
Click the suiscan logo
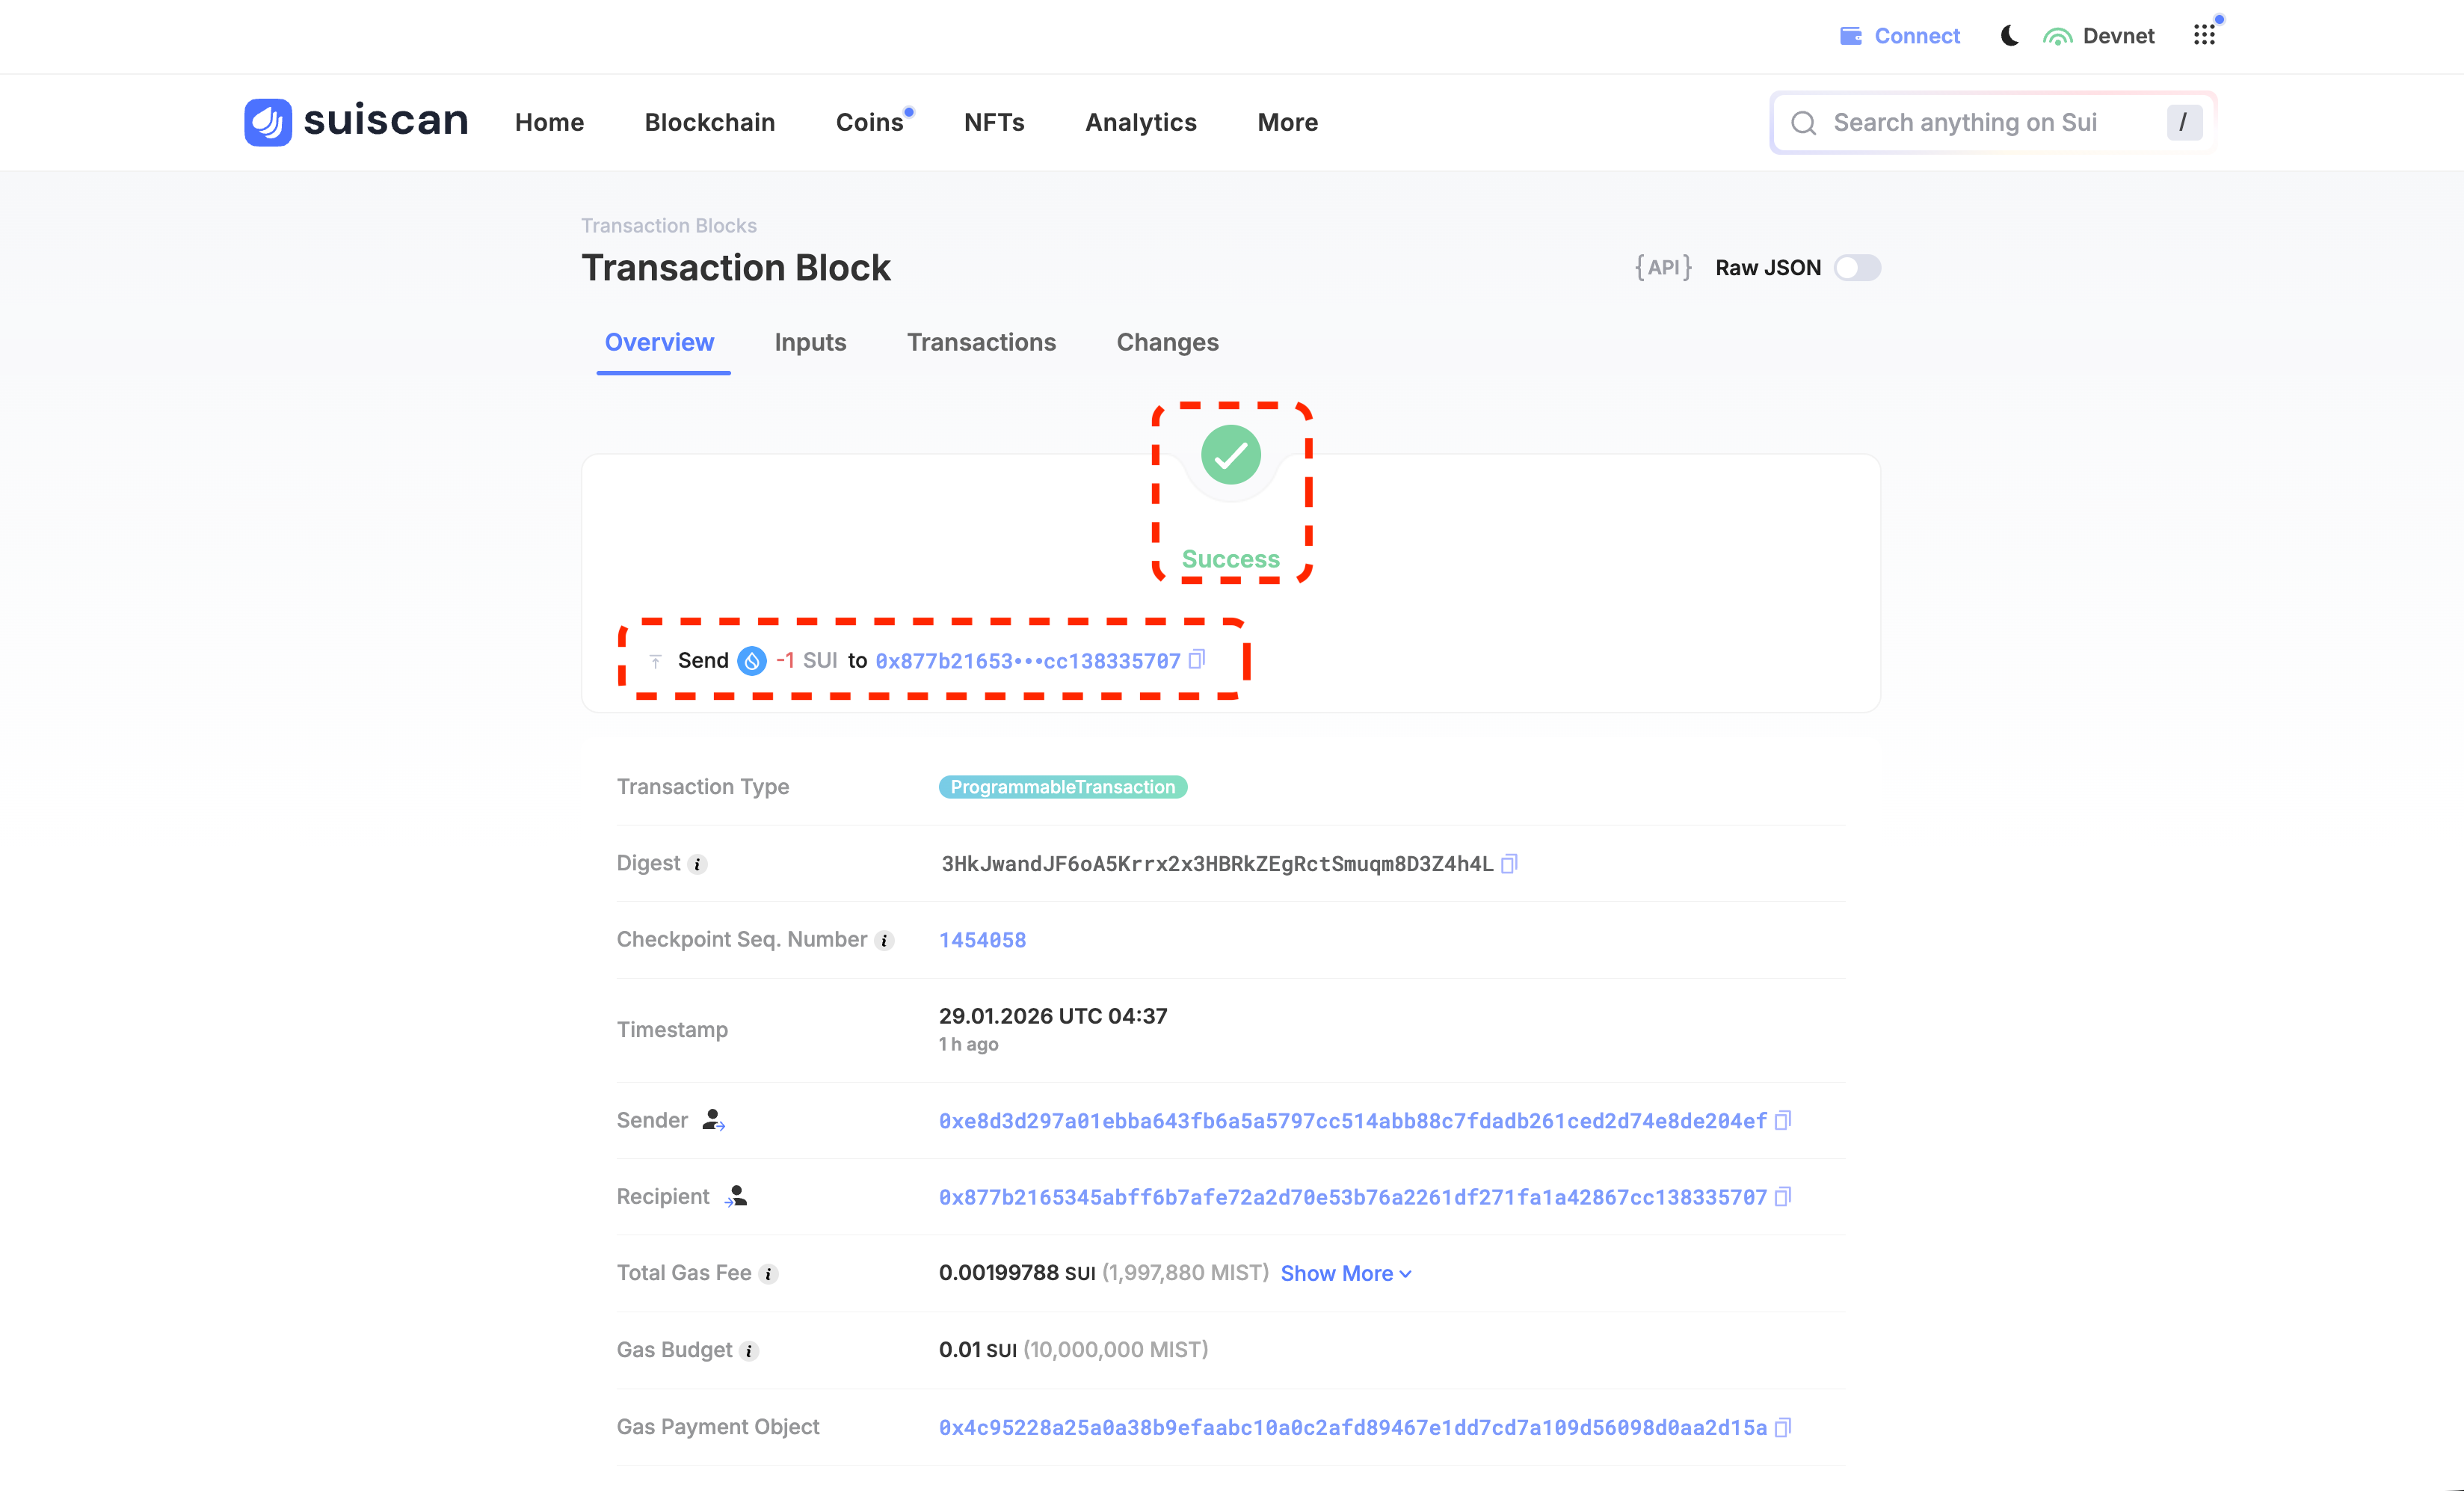click(355, 122)
